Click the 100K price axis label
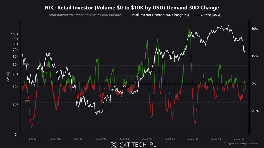The image size is (264, 148). 15,34
